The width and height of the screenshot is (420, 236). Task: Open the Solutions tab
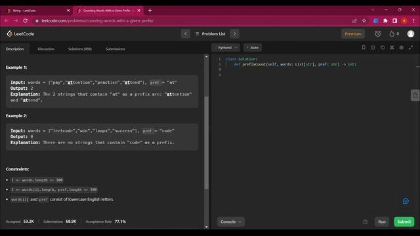pos(80,49)
